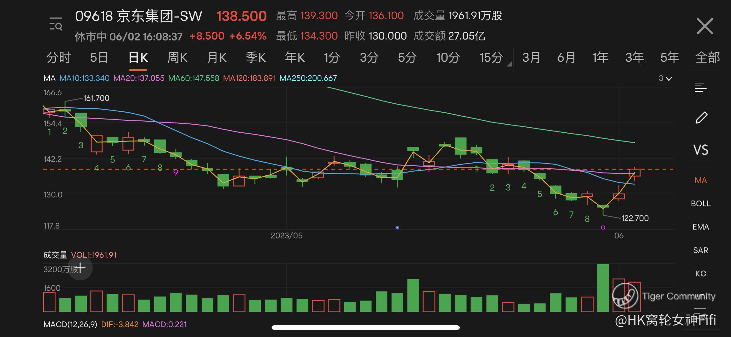Enable the EMA indicator overlay
The image size is (731, 337).
tap(701, 227)
